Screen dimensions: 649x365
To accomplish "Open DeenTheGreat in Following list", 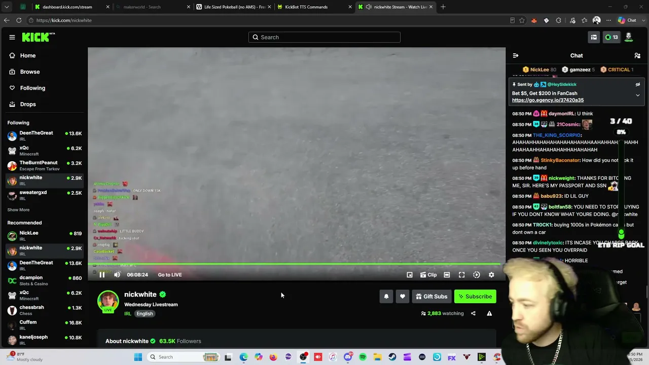I will pyautogui.click(x=45, y=135).
